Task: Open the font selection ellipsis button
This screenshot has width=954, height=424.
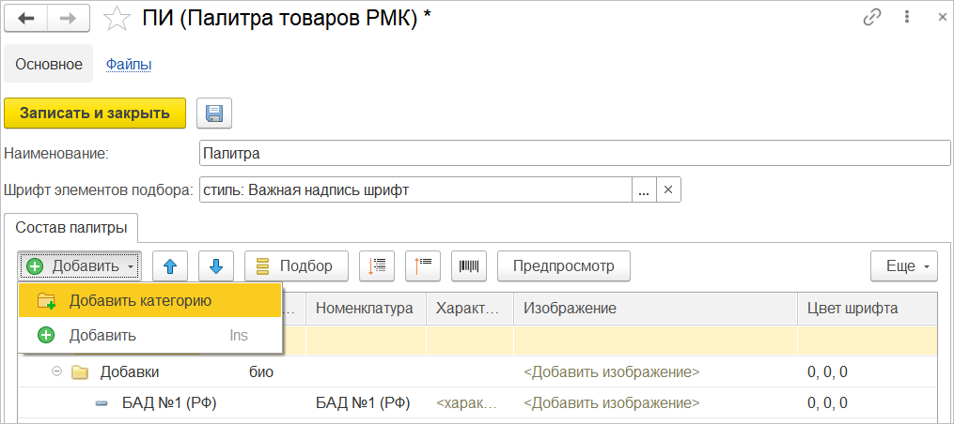Action: (x=644, y=189)
